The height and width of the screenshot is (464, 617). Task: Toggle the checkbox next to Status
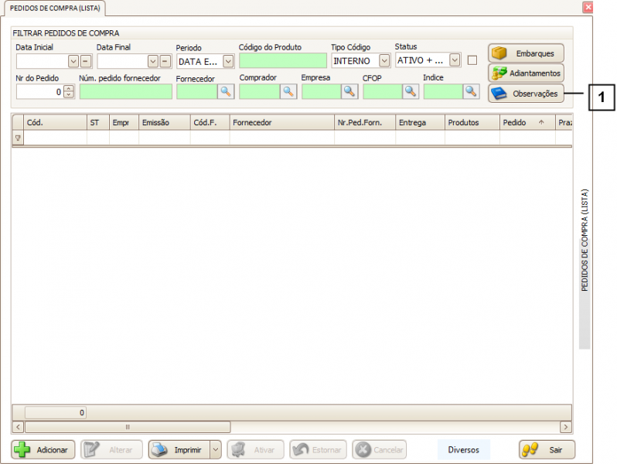(472, 60)
